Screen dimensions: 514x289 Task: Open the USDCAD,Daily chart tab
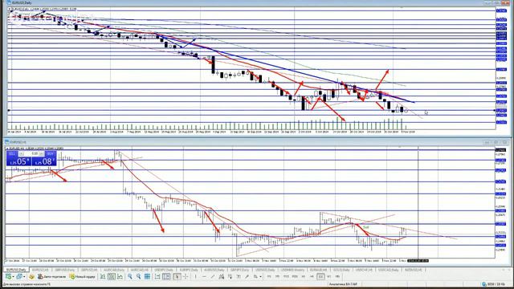click(388, 270)
